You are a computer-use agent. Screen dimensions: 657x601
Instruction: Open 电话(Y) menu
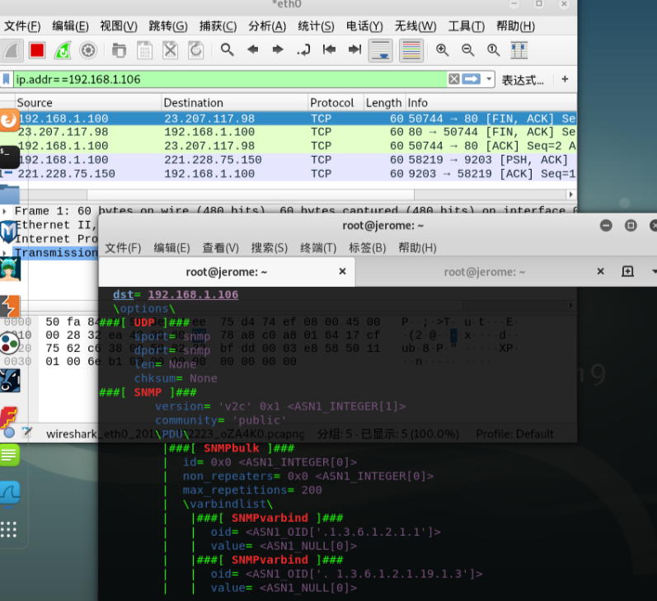pos(364,26)
